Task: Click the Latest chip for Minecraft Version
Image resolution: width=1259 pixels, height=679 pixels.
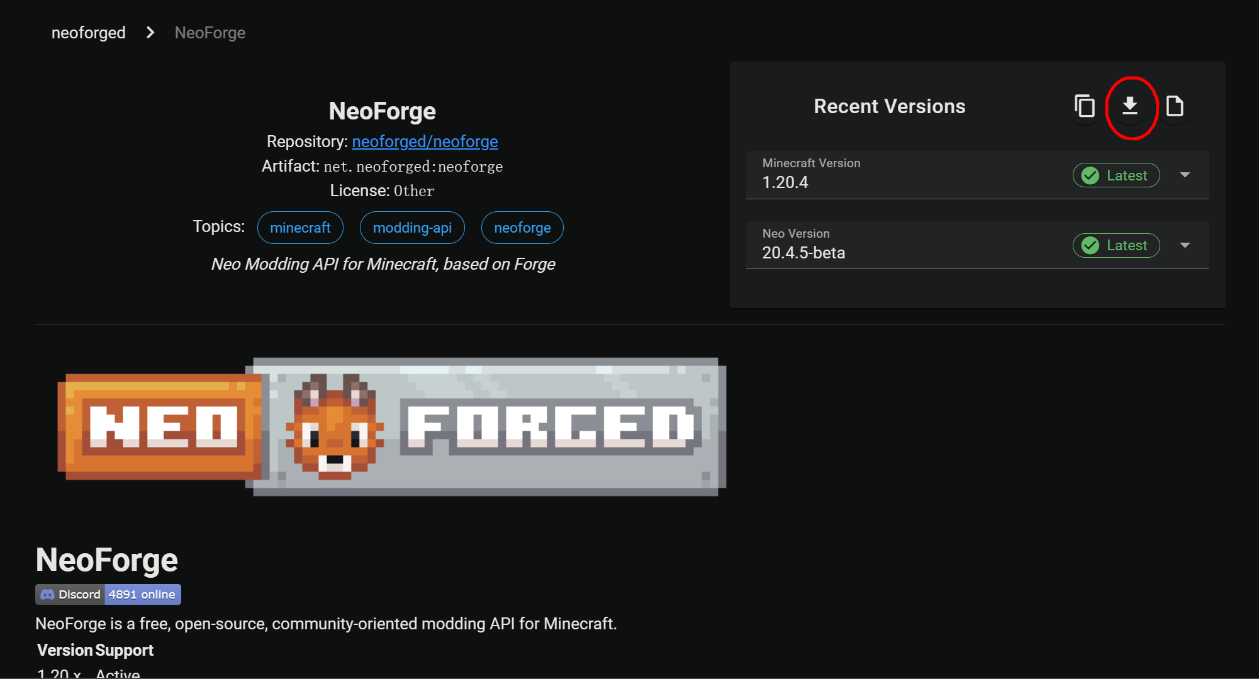Action: [x=1116, y=175]
